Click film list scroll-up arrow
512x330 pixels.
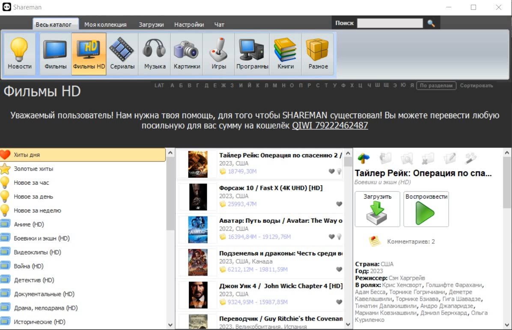[x=348, y=153]
